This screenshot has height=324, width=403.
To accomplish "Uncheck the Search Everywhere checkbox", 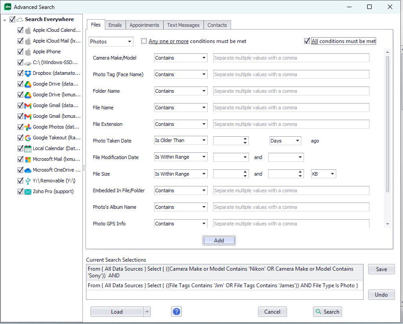I will (x=12, y=19).
